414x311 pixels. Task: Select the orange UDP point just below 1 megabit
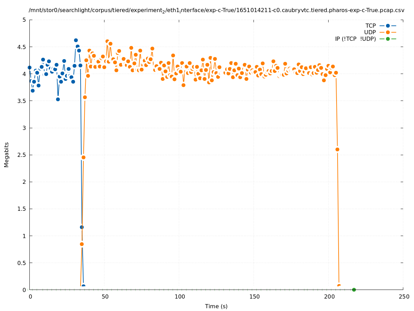(82, 244)
